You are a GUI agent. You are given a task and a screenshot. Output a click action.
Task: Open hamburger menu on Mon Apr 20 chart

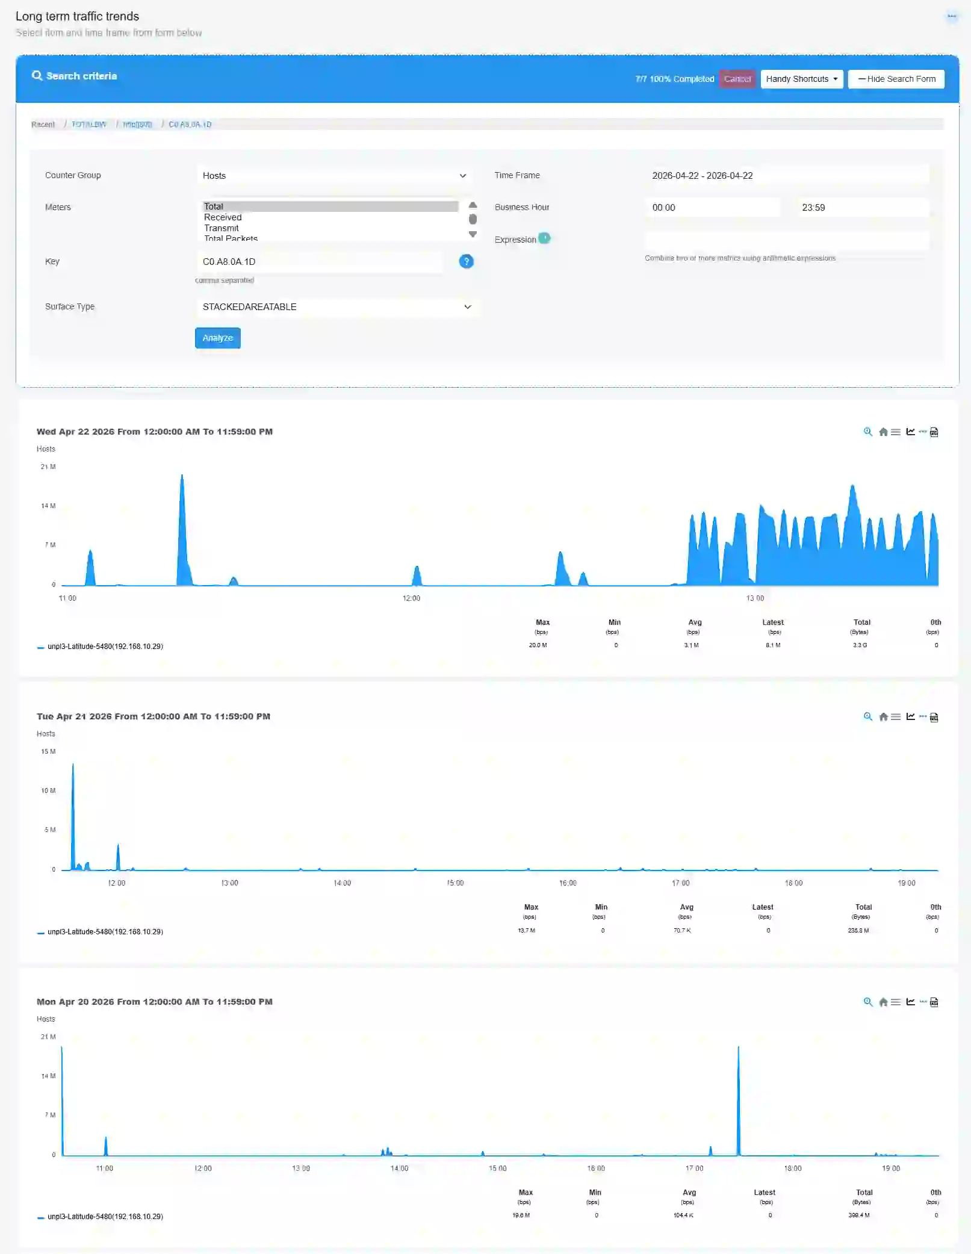click(896, 1002)
